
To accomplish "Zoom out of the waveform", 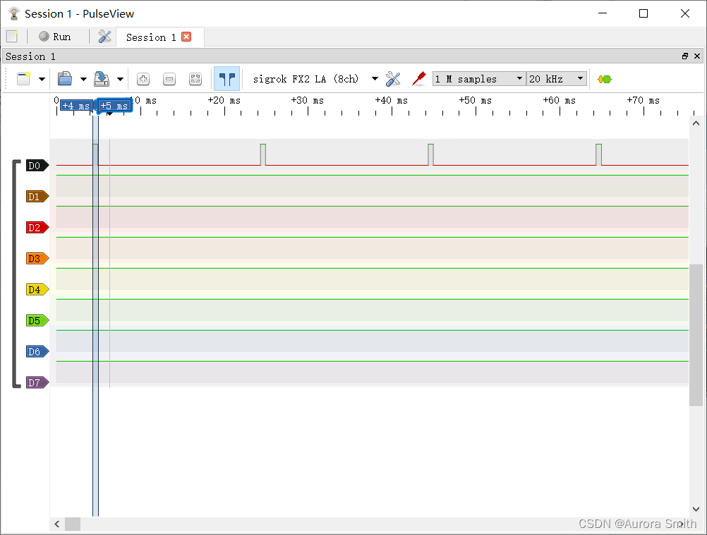I will click(x=169, y=79).
